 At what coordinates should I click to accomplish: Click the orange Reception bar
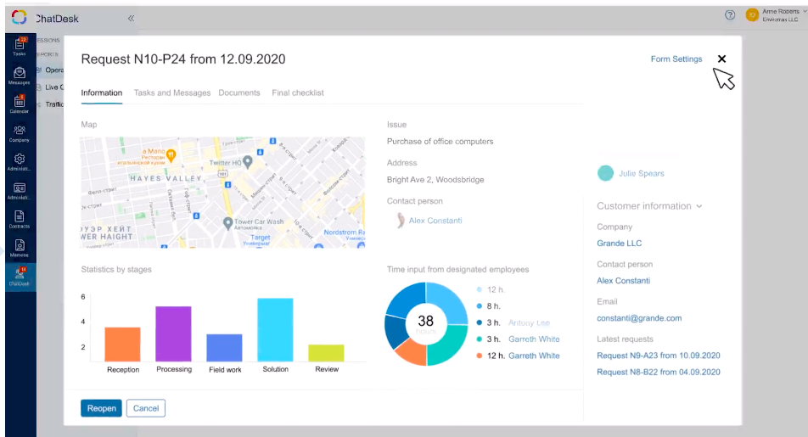pos(122,345)
